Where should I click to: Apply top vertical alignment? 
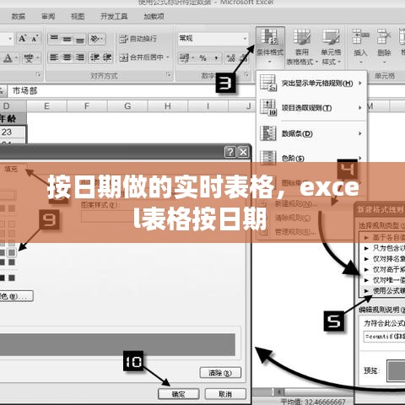54,39
